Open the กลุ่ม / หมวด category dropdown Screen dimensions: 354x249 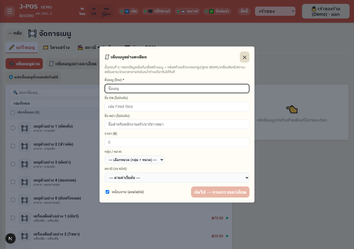[134, 160]
